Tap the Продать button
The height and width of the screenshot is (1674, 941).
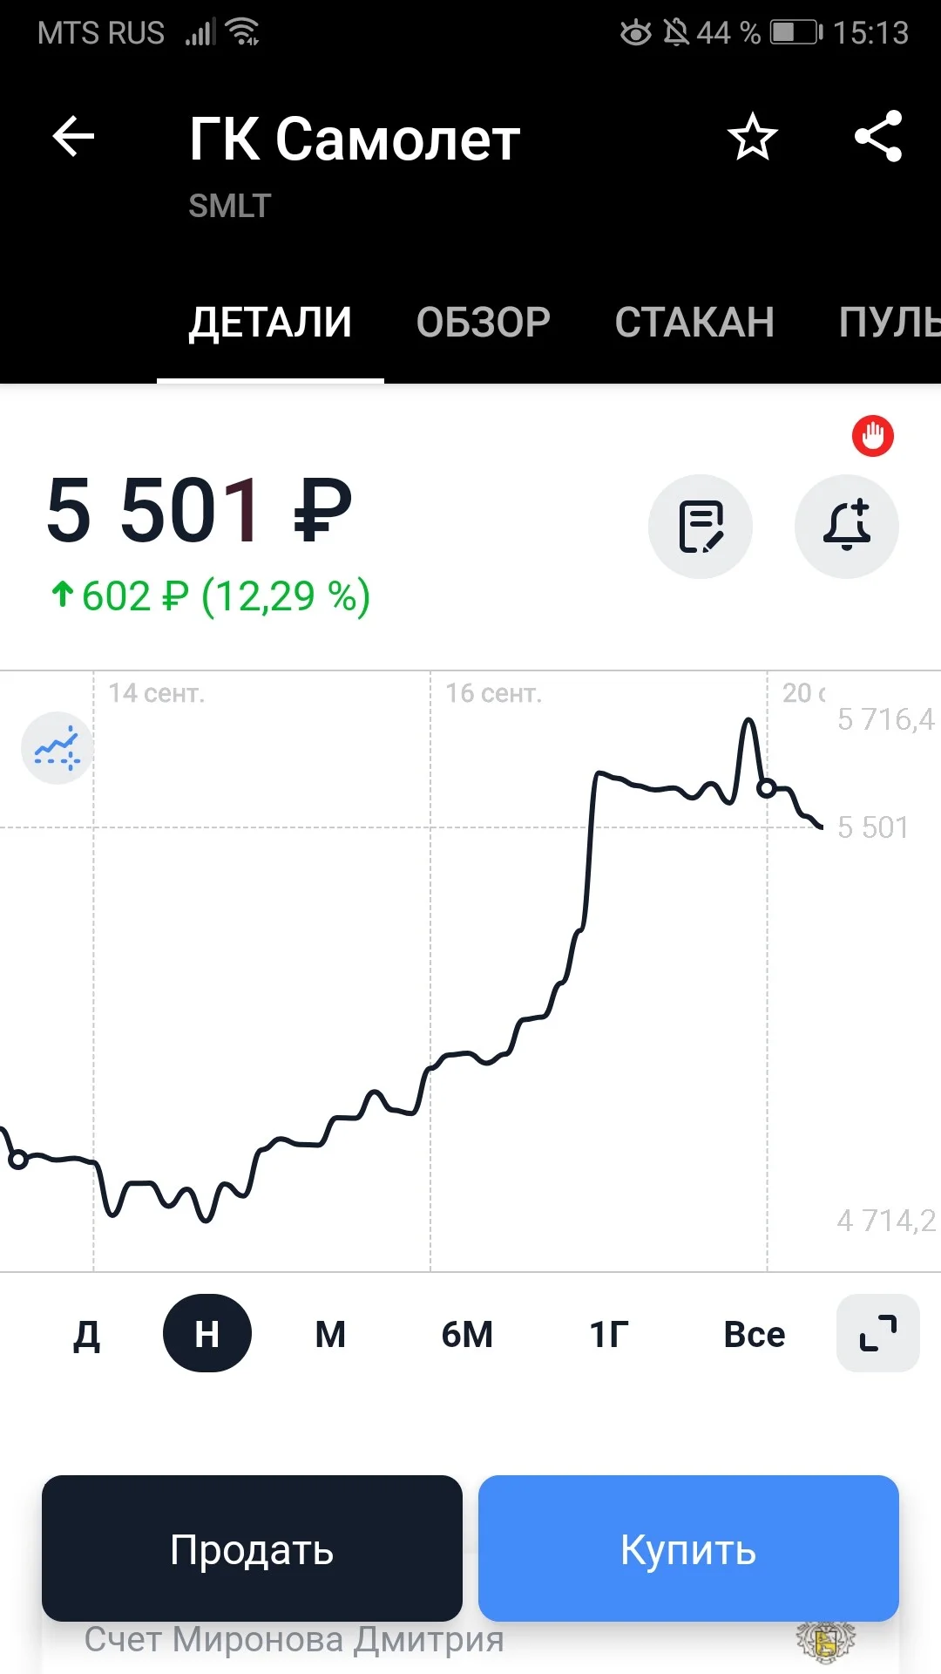click(x=252, y=1548)
